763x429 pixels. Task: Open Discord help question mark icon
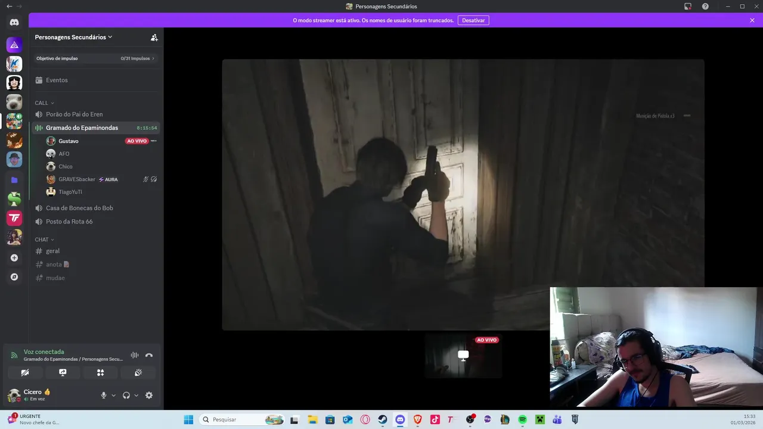pos(705,7)
